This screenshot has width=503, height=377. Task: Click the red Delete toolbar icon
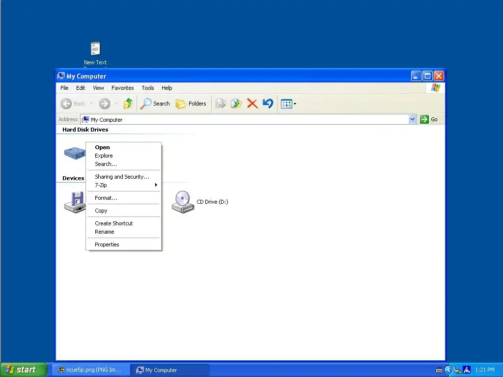click(x=252, y=104)
